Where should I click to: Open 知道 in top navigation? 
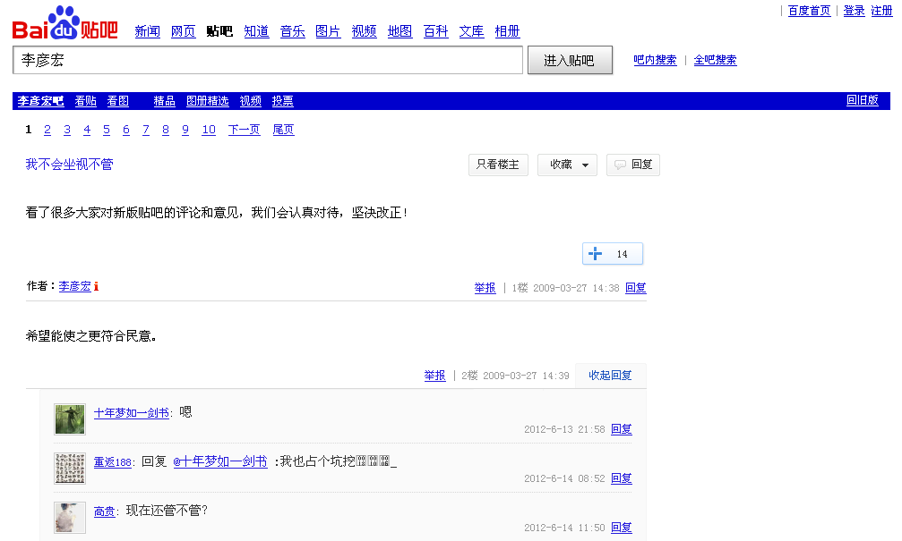(x=256, y=31)
